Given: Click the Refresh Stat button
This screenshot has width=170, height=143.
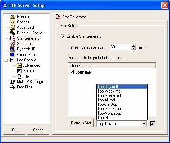Looking at the screenshot, I should (81, 123).
